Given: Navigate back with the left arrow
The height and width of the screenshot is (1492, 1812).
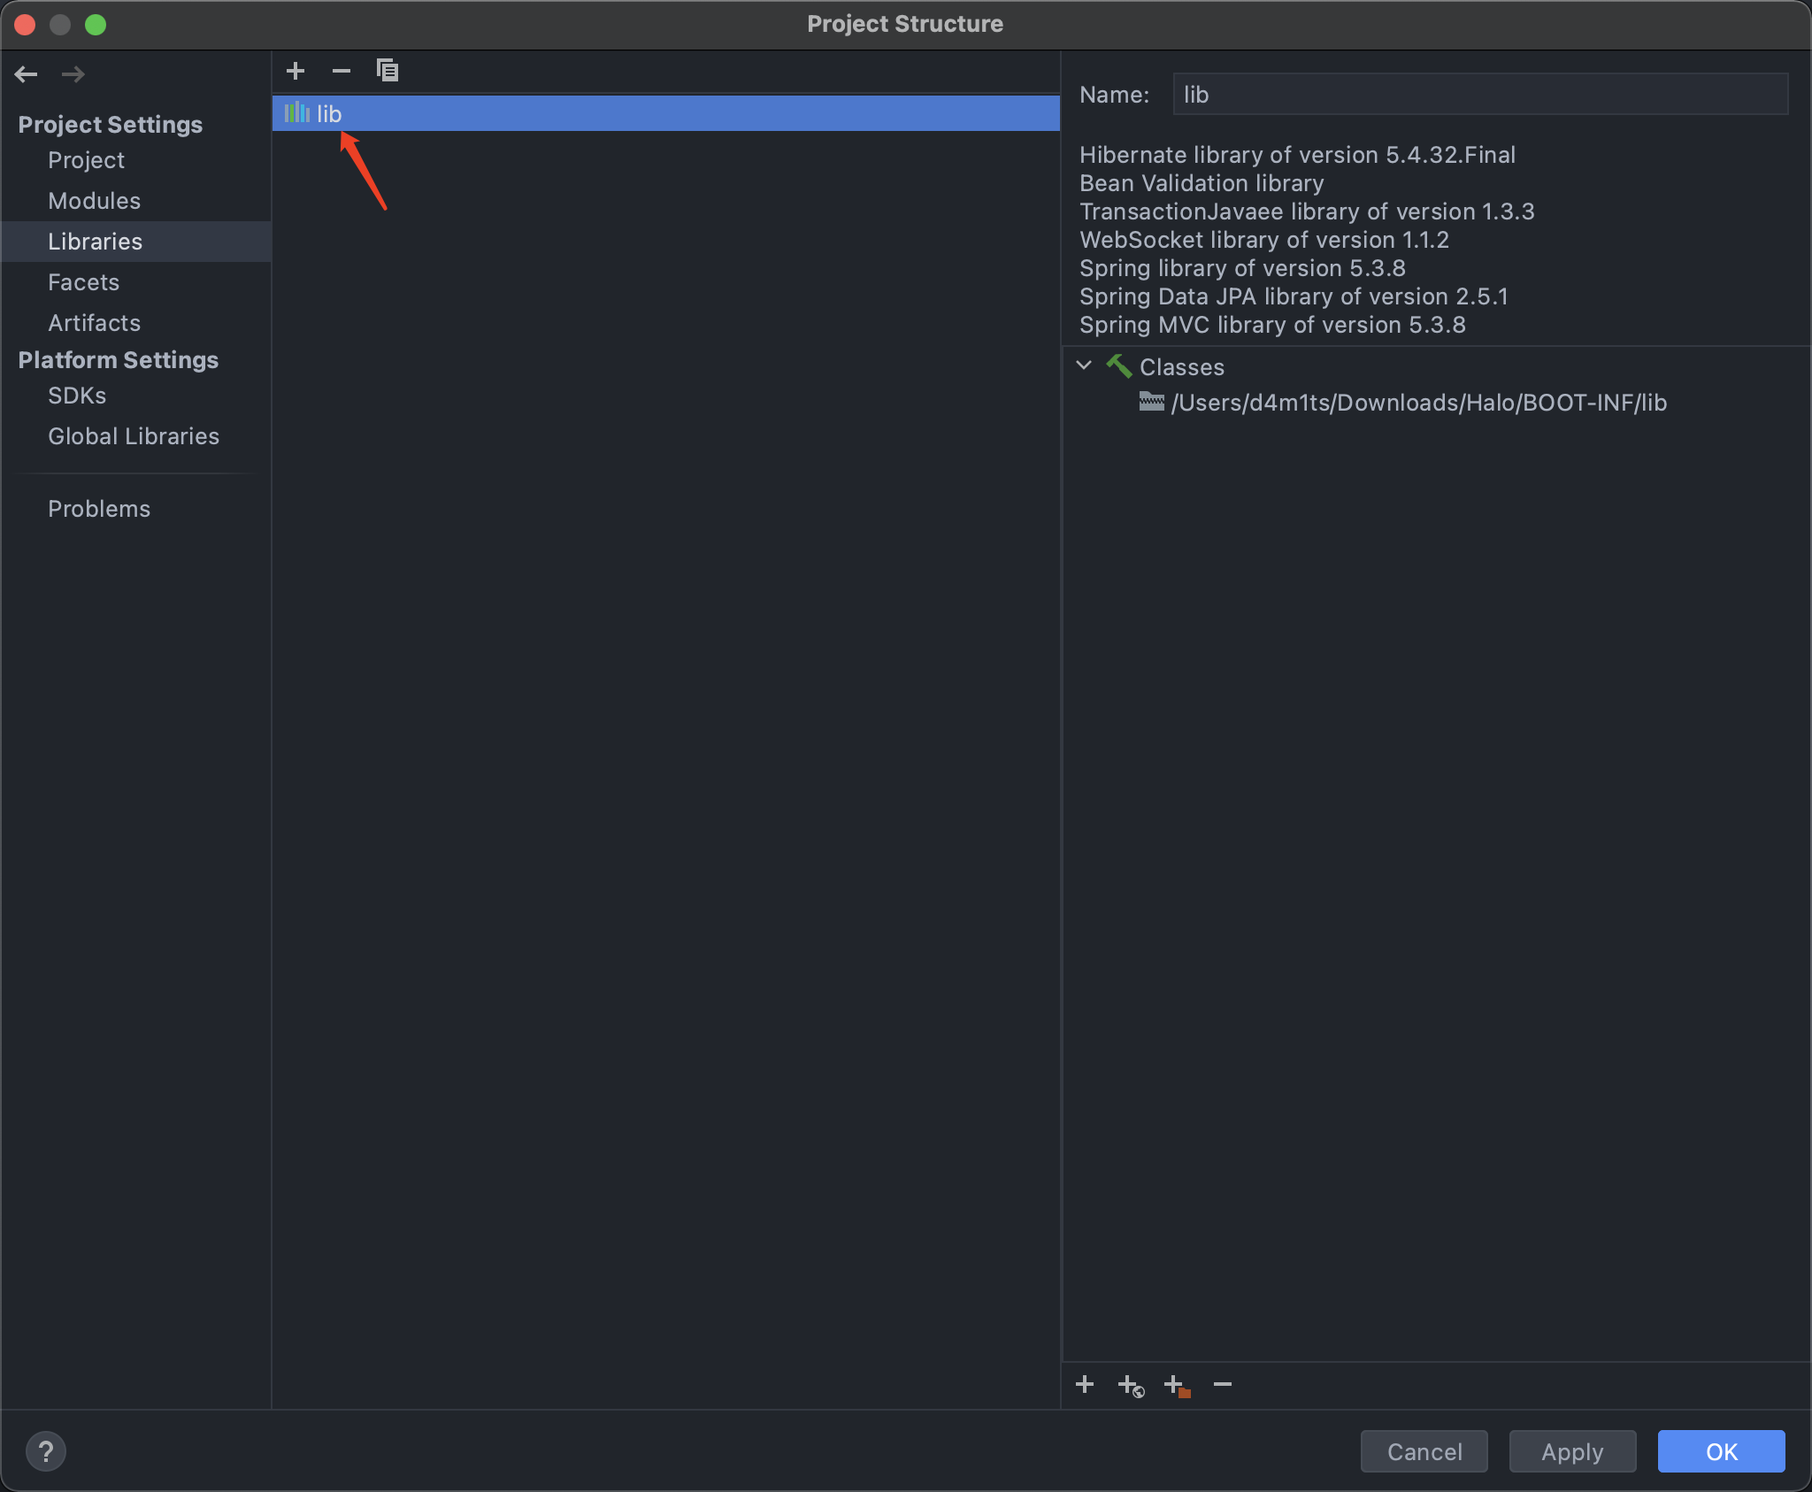Looking at the screenshot, I should [27, 74].
